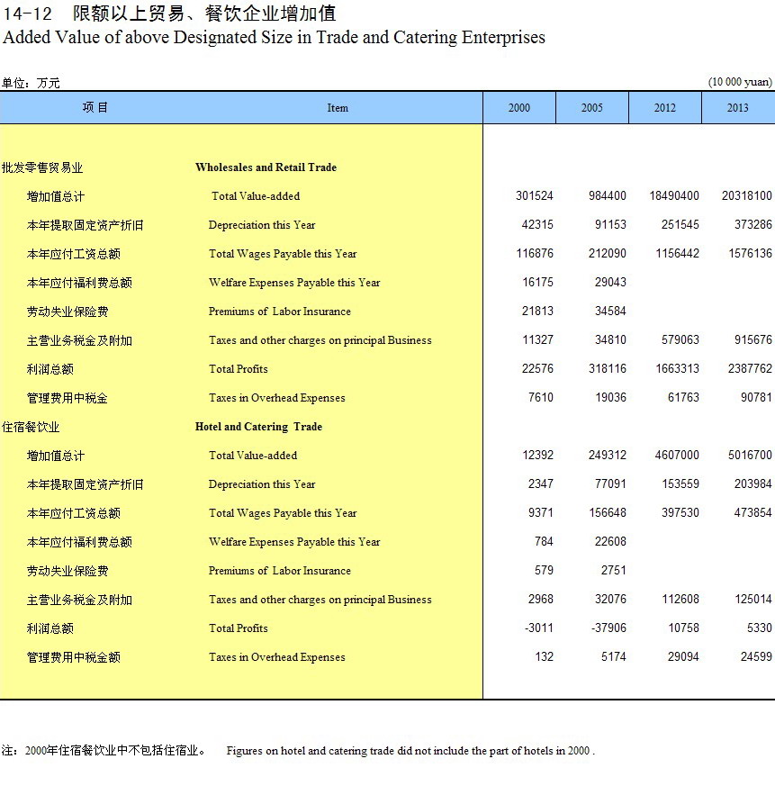Click value 1576136
This screenshot has width=775, height=786.
pos(751,253)
